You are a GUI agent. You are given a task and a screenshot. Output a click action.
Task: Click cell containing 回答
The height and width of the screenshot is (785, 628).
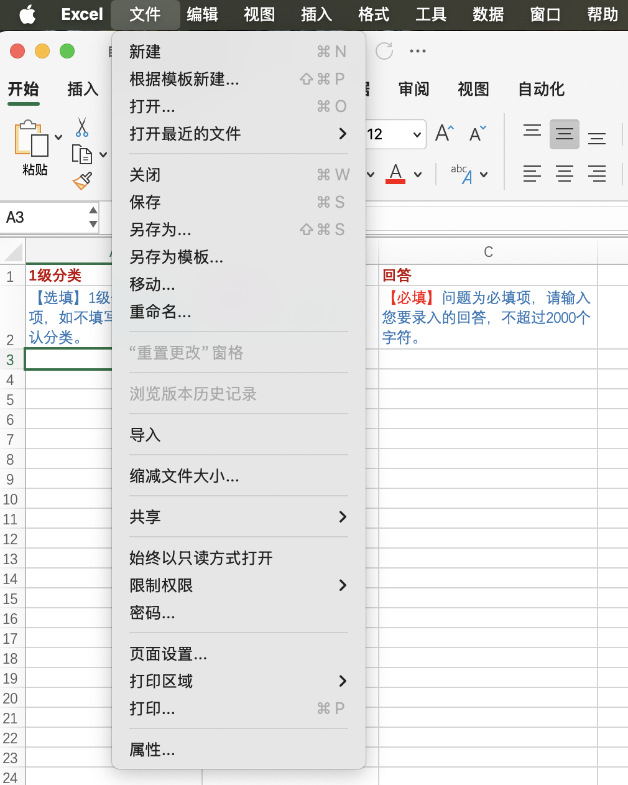488,275
